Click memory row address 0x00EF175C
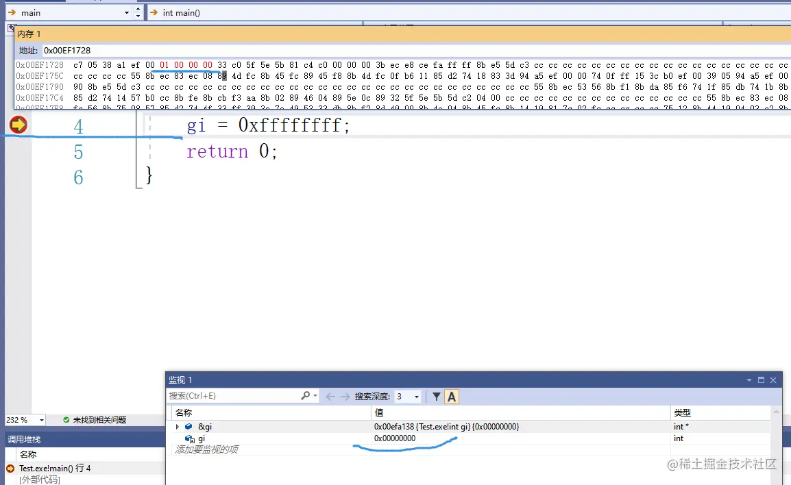Viewport: 791px width, 485px height. [x=40, y=76]
